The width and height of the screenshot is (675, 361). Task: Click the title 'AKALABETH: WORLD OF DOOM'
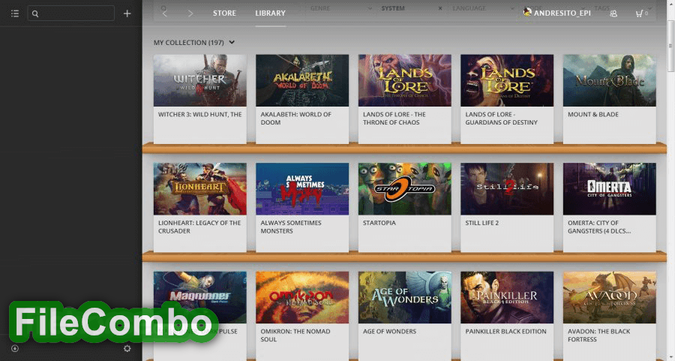coord(295,119)
